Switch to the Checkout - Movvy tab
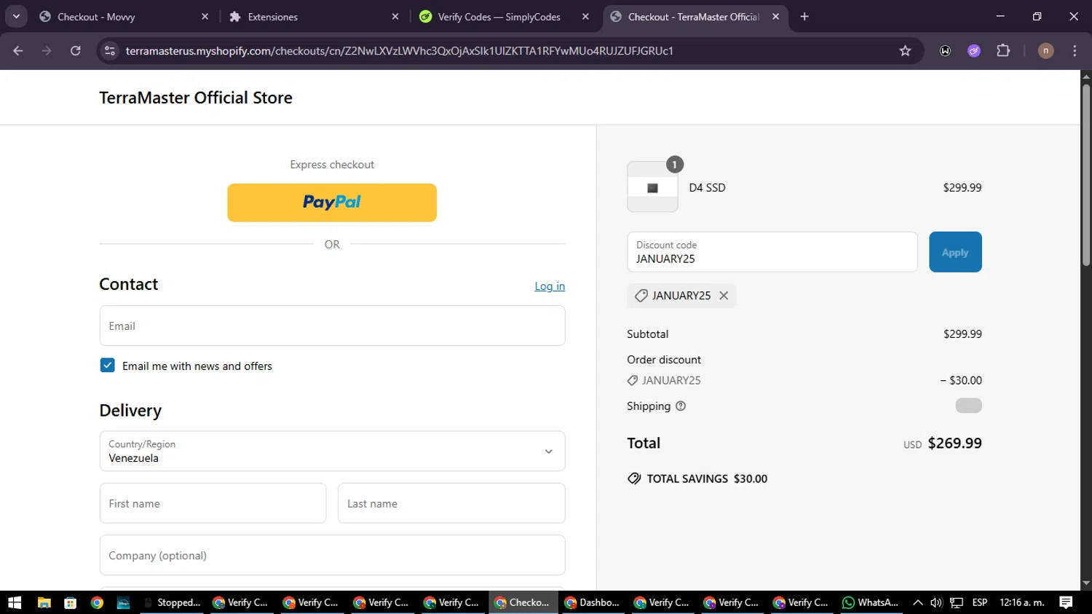 tap(124, 17)
